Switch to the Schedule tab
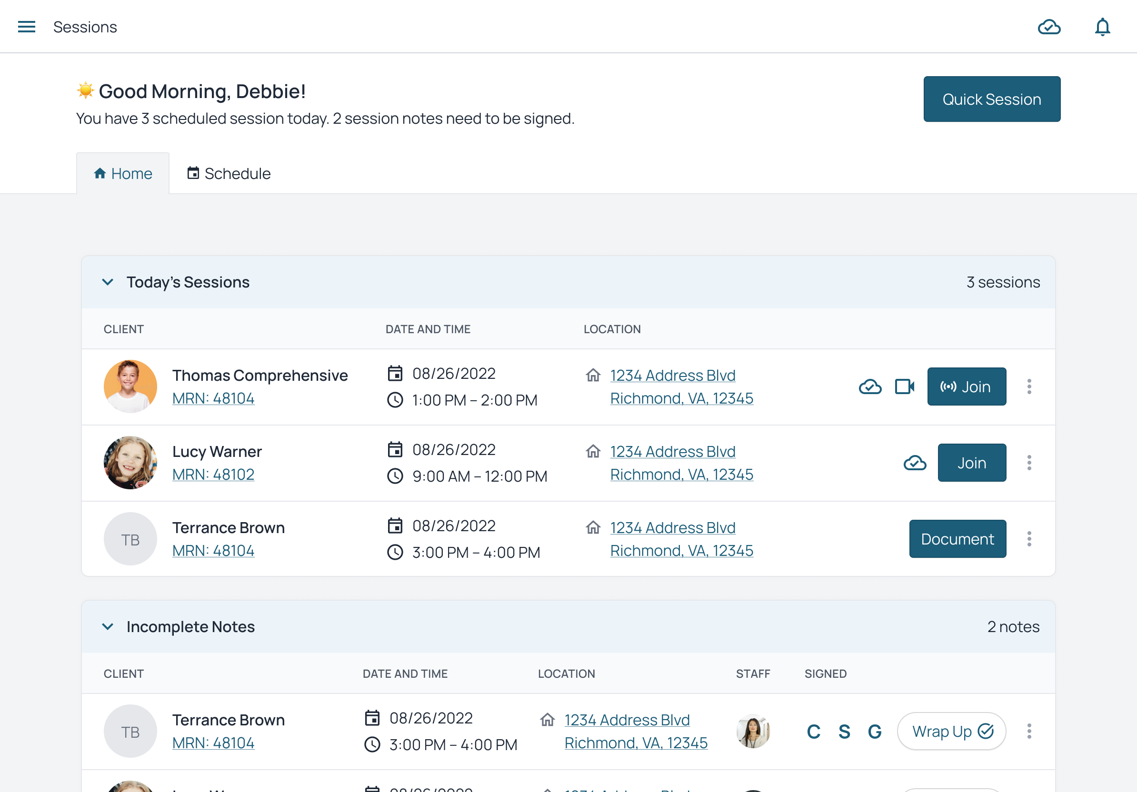Viewport: 1137px width, 792px height. 228,174
